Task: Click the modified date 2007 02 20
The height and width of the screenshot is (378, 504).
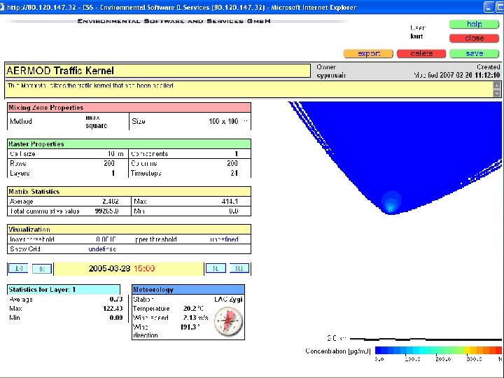Action: tap(456, 75)
